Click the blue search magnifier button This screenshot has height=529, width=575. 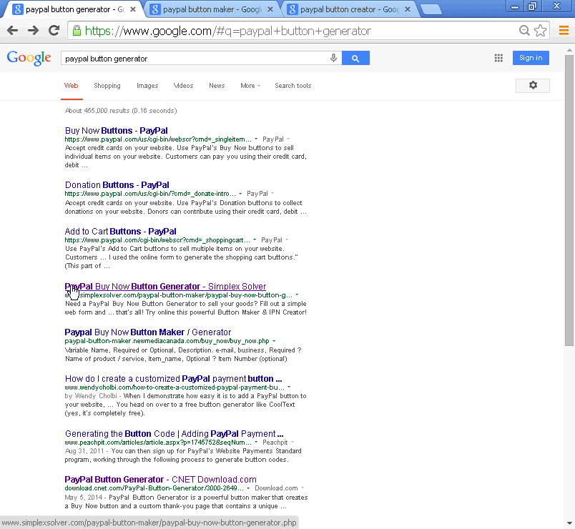355,58
